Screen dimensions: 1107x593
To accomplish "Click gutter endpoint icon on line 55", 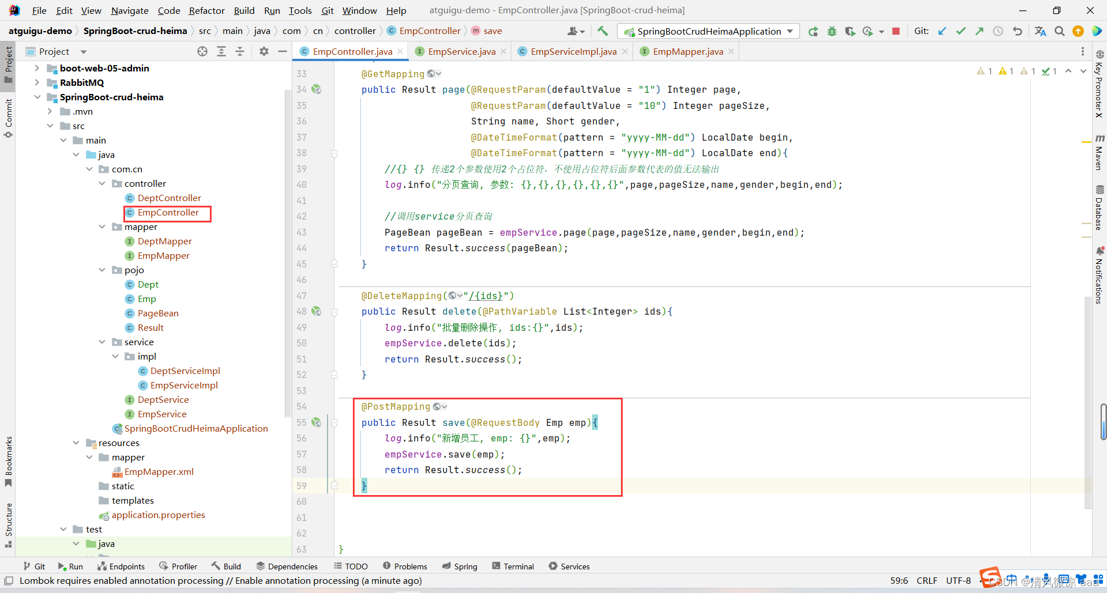I will click(317, 422).
